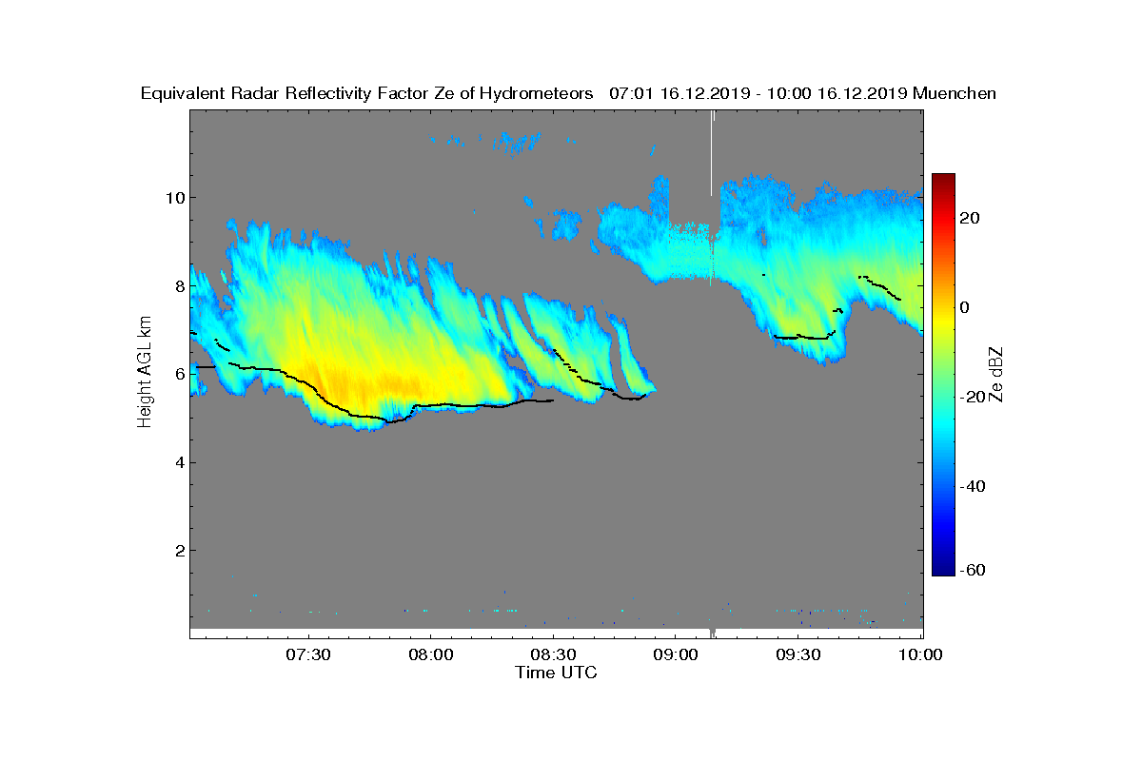Click the orange high-reflectivity core near 07:40

[366, 386]
